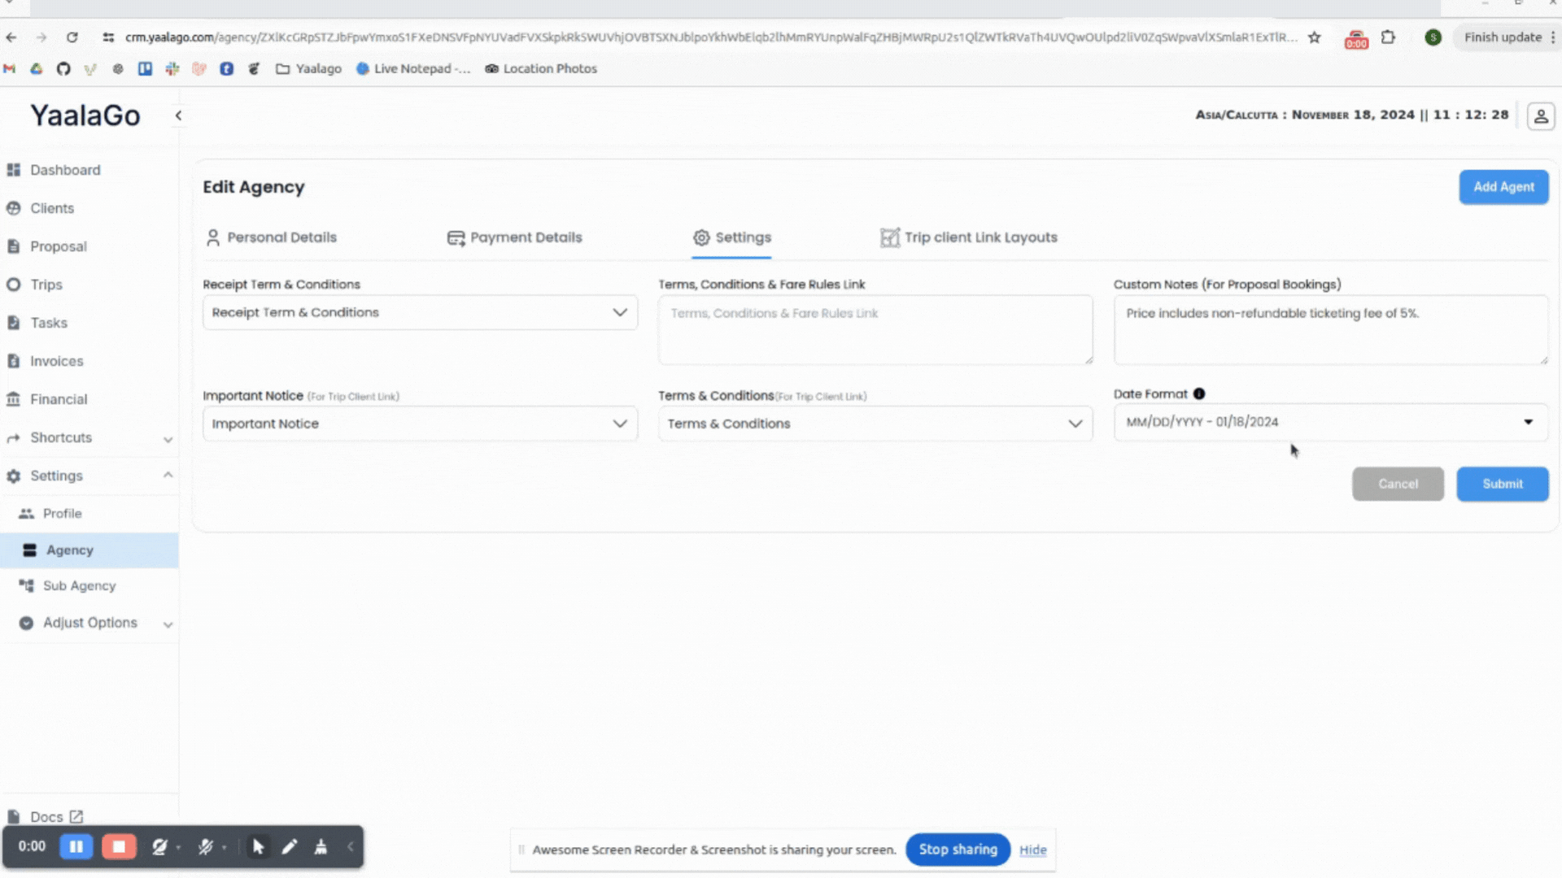Open the microphone options dropdown arrow

[225, 847]
